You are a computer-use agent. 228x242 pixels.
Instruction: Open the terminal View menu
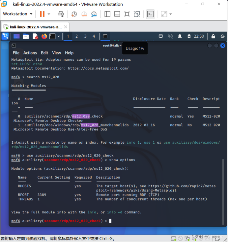point(57,53)
